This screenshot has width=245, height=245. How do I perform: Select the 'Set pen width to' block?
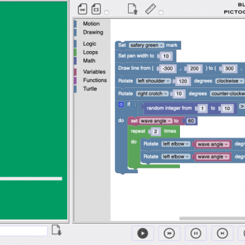pos(136,56)
